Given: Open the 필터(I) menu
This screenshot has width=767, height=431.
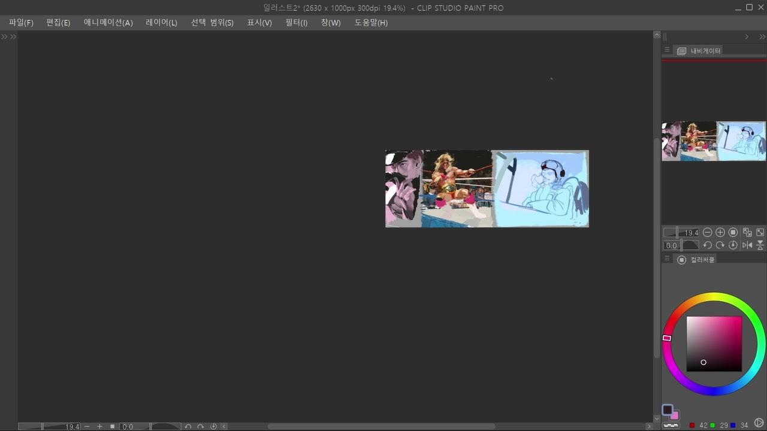Looking at the screenshot, I should click(297, 23).
